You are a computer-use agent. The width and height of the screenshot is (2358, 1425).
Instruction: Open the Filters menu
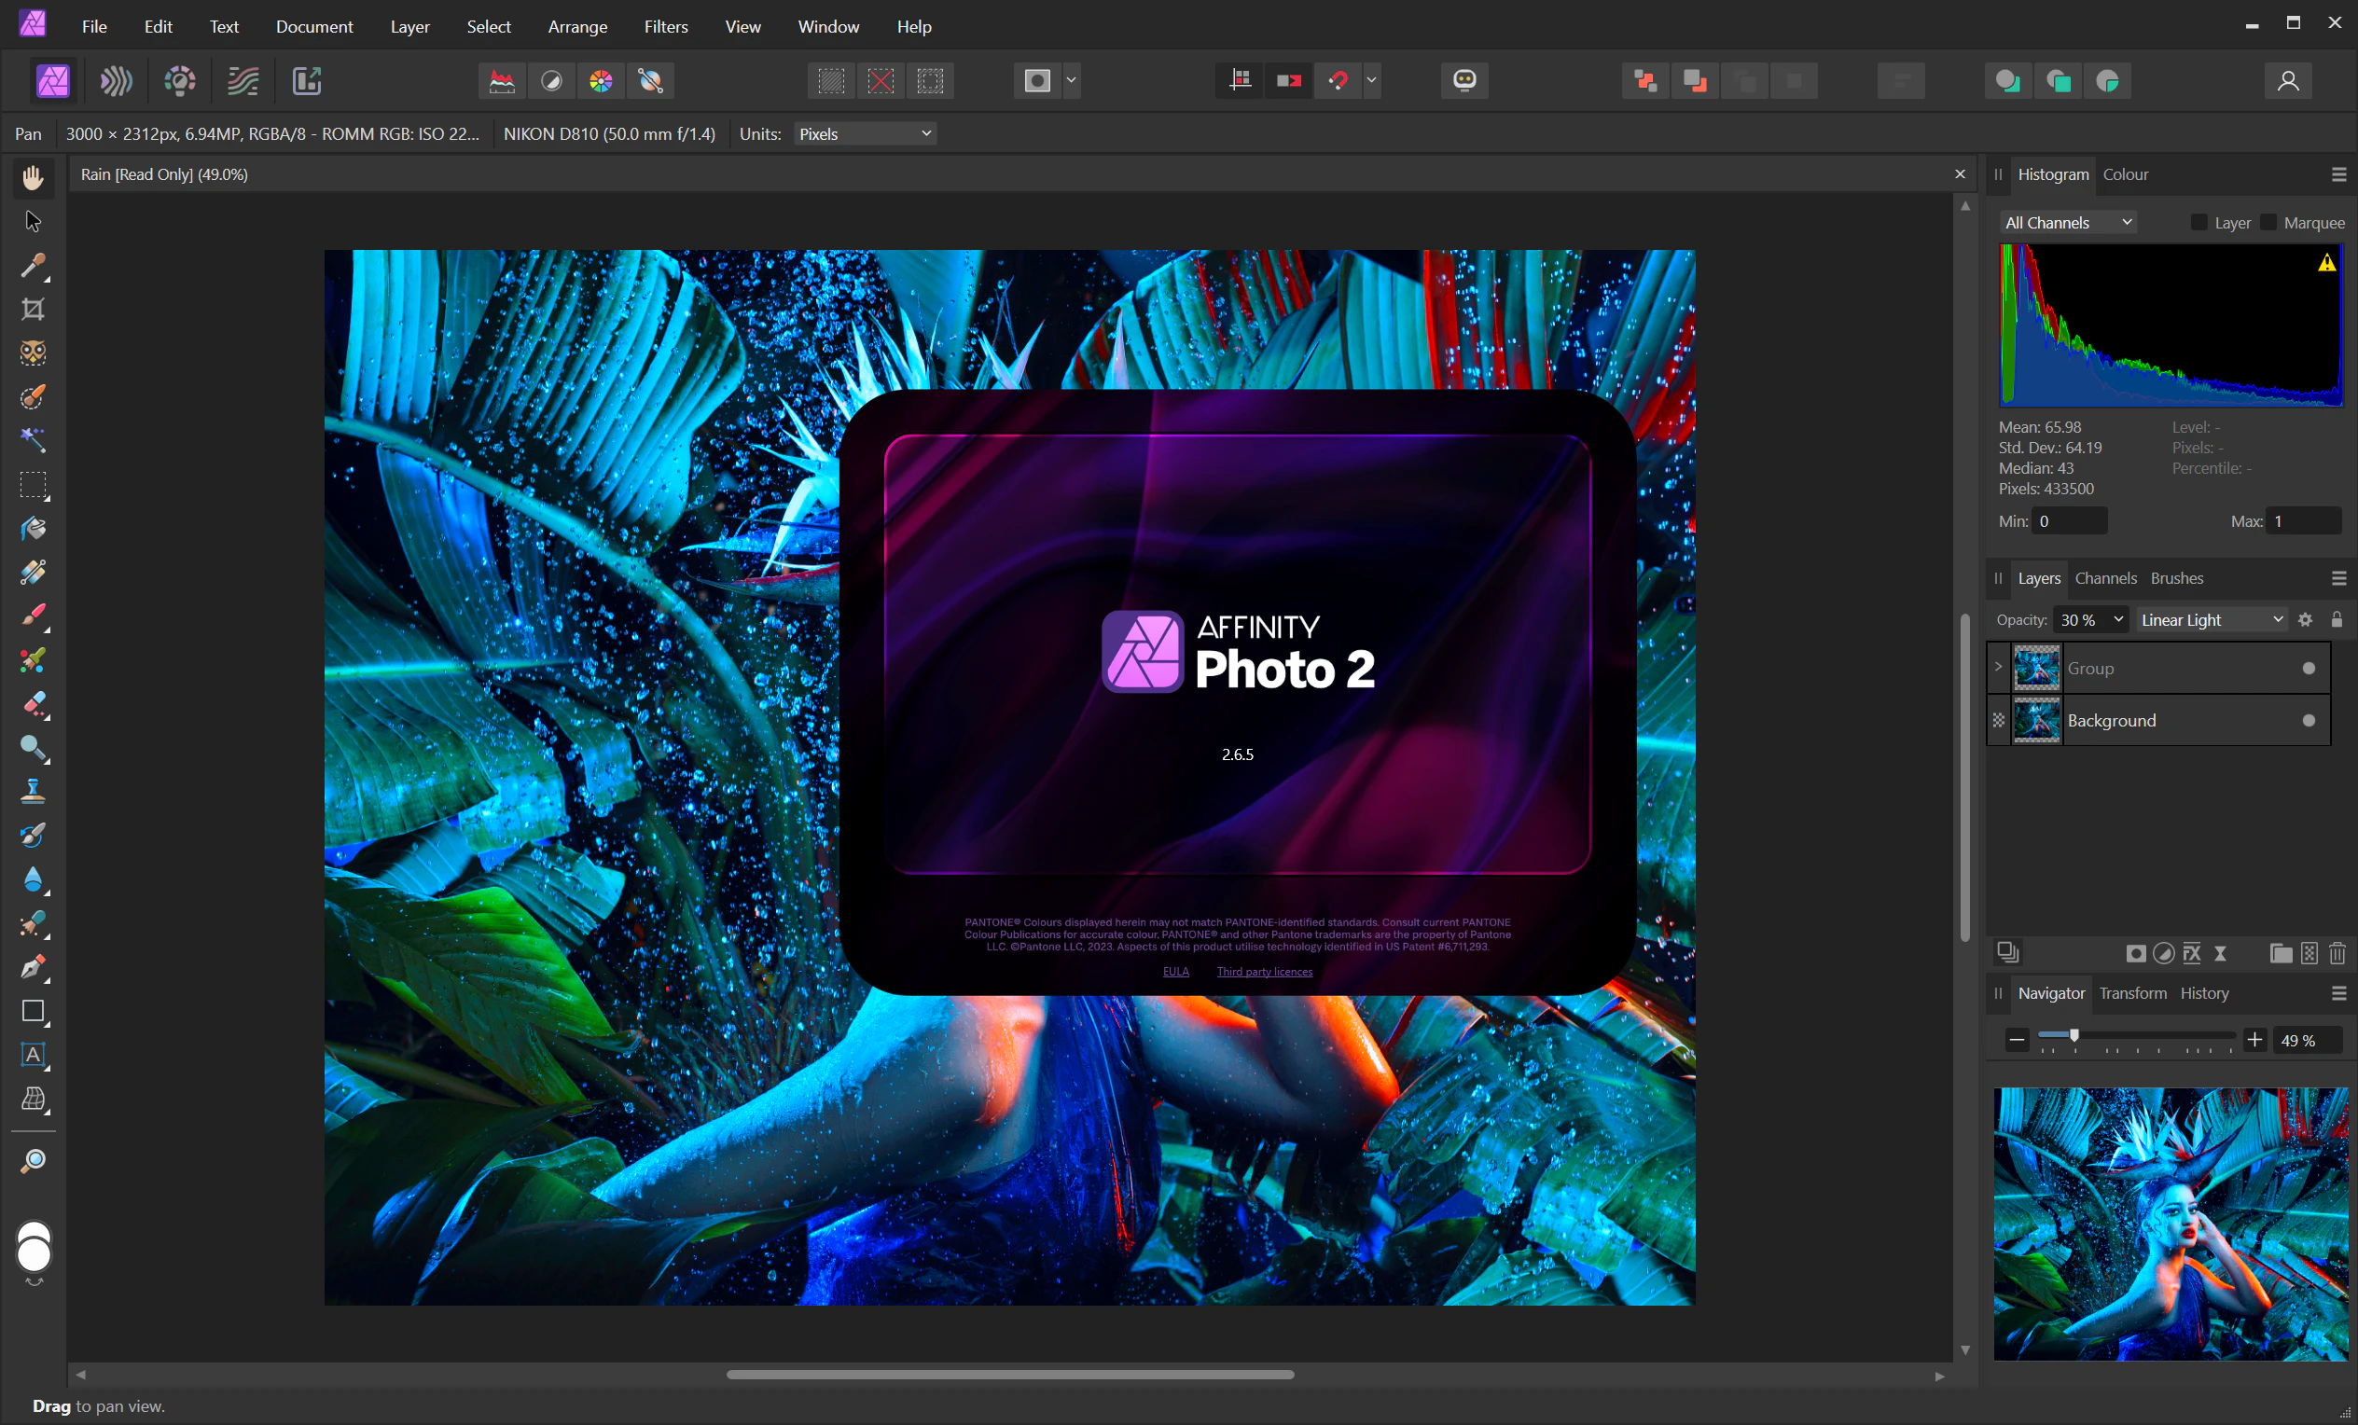[x=665, y=27]
